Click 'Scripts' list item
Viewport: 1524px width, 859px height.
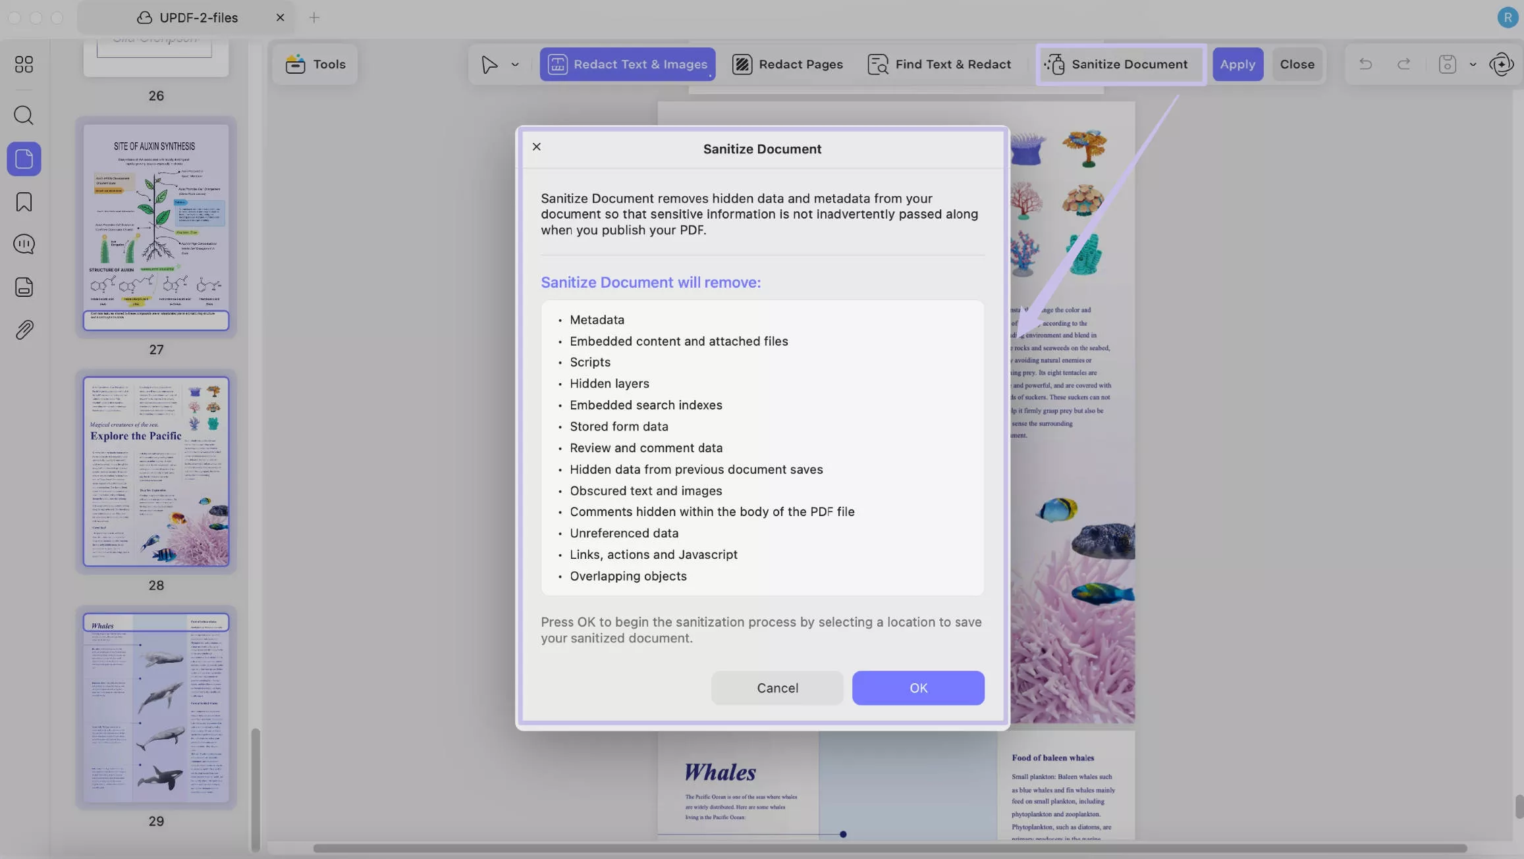coord(589,363)
